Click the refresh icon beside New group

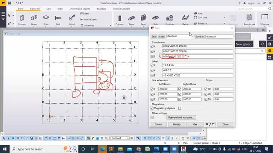(x=262, y=44)
